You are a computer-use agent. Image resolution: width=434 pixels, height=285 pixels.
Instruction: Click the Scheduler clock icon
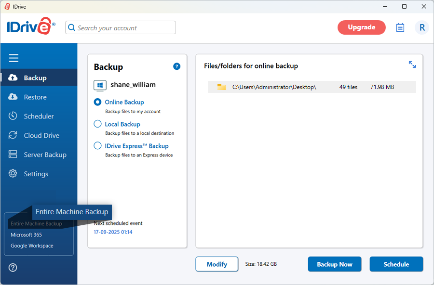click(13, 116)
